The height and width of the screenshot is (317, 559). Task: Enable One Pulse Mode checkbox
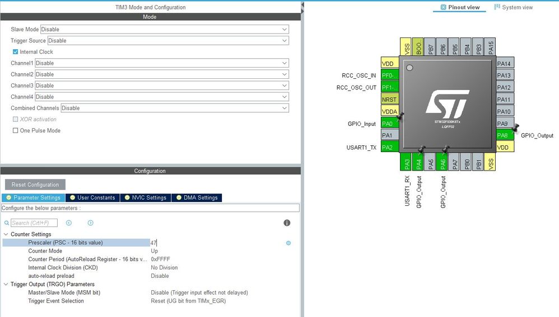coord(15,131)
